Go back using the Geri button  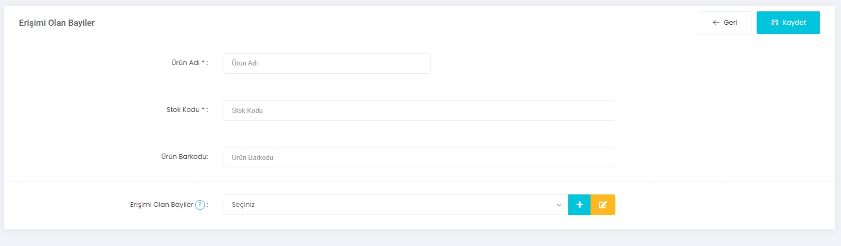coord(724,23)
